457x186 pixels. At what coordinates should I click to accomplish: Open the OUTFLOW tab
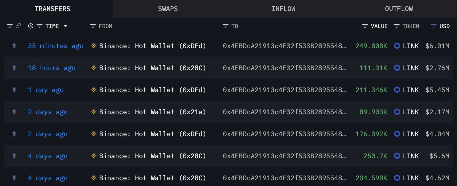pos(399,9)
